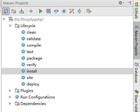Toggle the Maven Projects side tab
140x112 pixels.
[137, 40]
